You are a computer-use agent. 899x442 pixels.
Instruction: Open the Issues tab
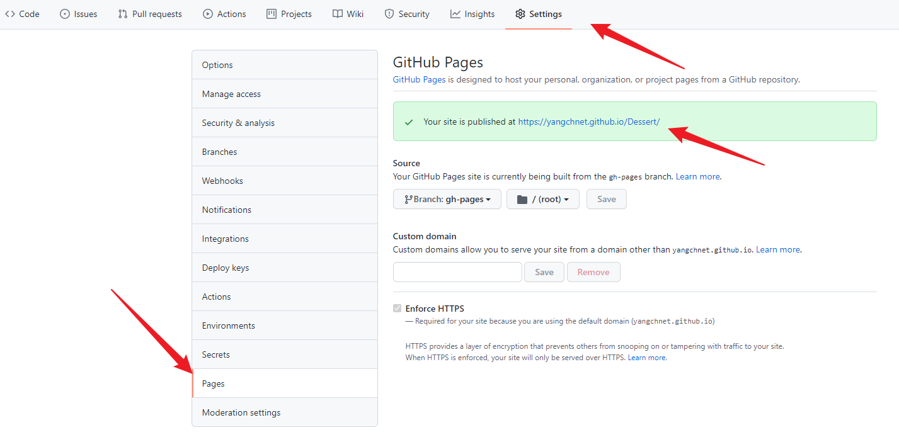[x=79, y=14]
